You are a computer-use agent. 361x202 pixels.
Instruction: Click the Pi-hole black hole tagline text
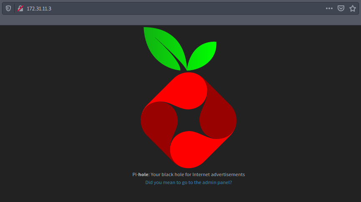(x=189, y=174)
